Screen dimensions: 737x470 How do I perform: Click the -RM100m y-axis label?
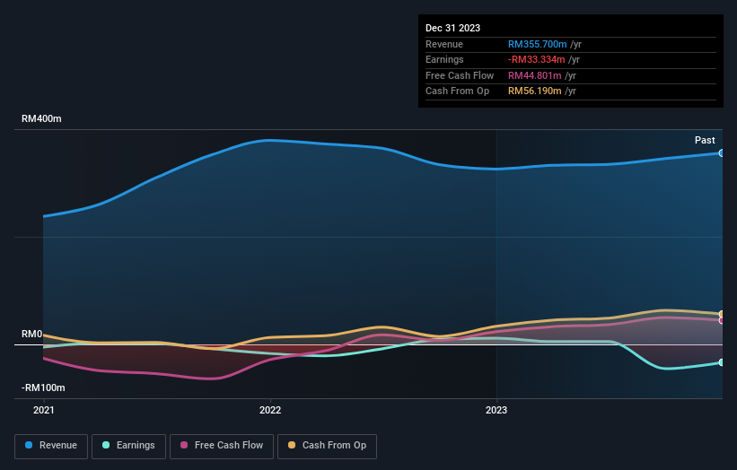(43, 387)
